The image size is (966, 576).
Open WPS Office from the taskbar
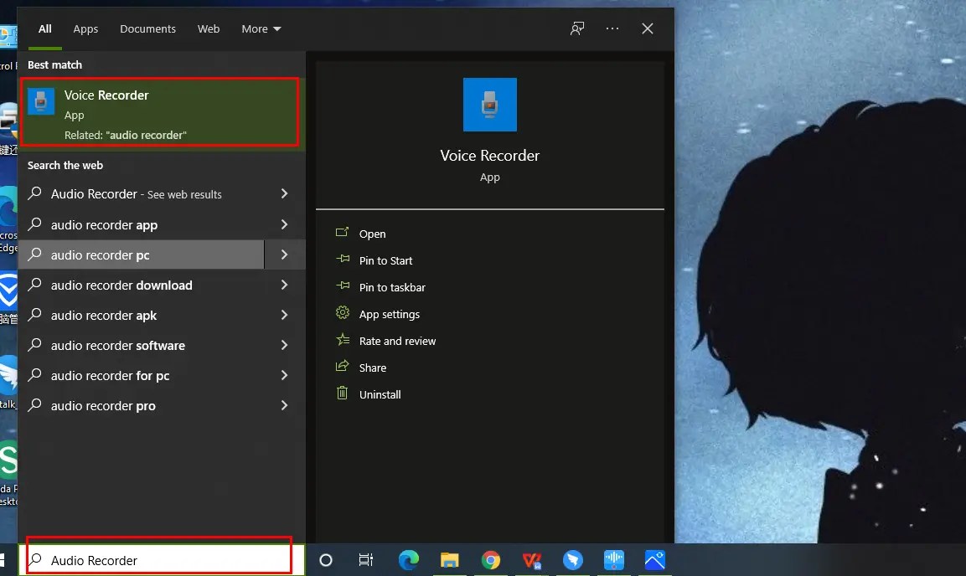[x=532, y=561]
